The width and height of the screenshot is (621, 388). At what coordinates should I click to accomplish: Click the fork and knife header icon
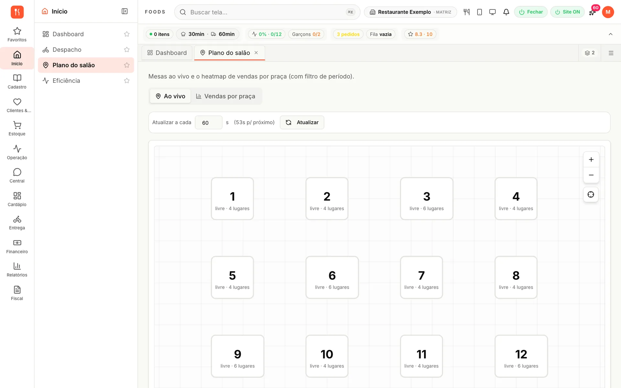click(x=466, y=12)
